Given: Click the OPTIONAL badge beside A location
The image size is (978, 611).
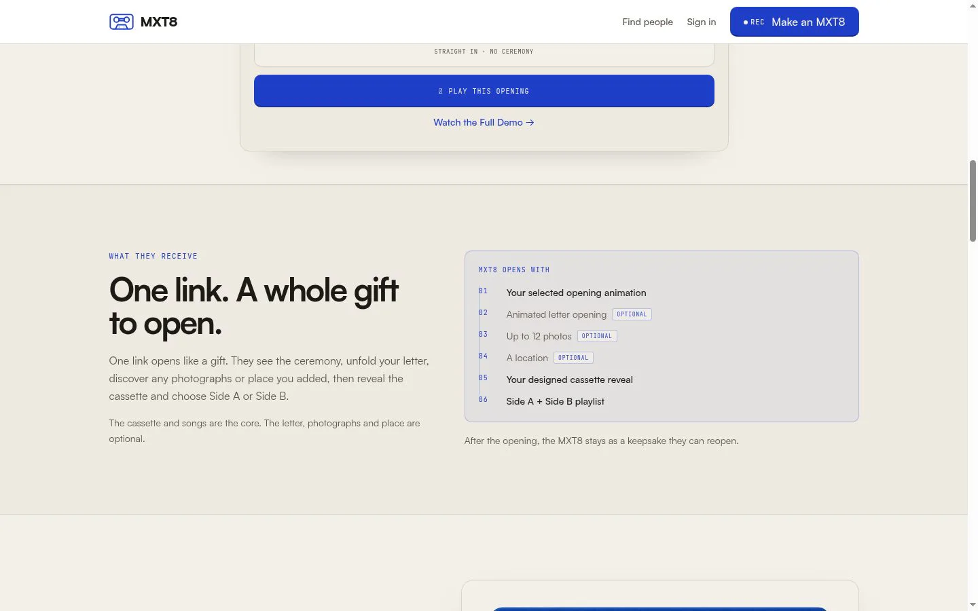Looking at the screenshot, I should coord(573,358).
